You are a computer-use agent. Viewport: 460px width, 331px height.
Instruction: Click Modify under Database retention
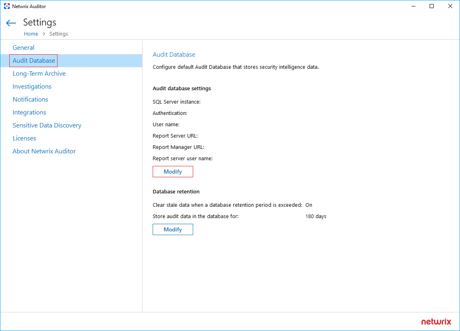(173, 229)
